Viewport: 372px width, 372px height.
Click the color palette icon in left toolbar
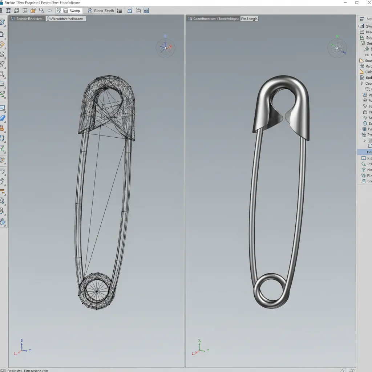(x=2, y=160)
